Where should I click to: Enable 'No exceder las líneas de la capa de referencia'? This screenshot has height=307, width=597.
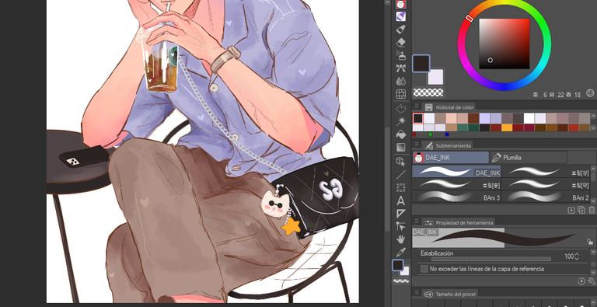tap(424, 269)
